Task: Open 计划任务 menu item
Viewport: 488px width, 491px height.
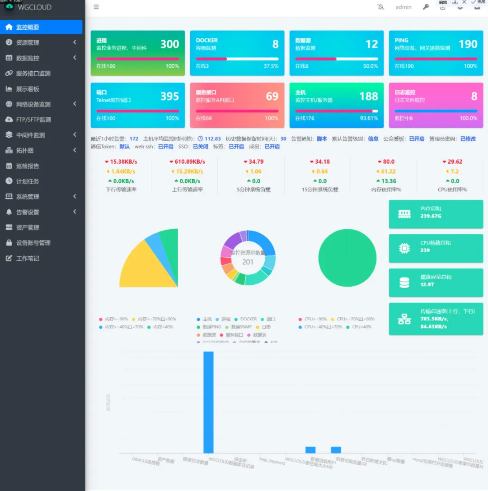Action: coord(41,181)
